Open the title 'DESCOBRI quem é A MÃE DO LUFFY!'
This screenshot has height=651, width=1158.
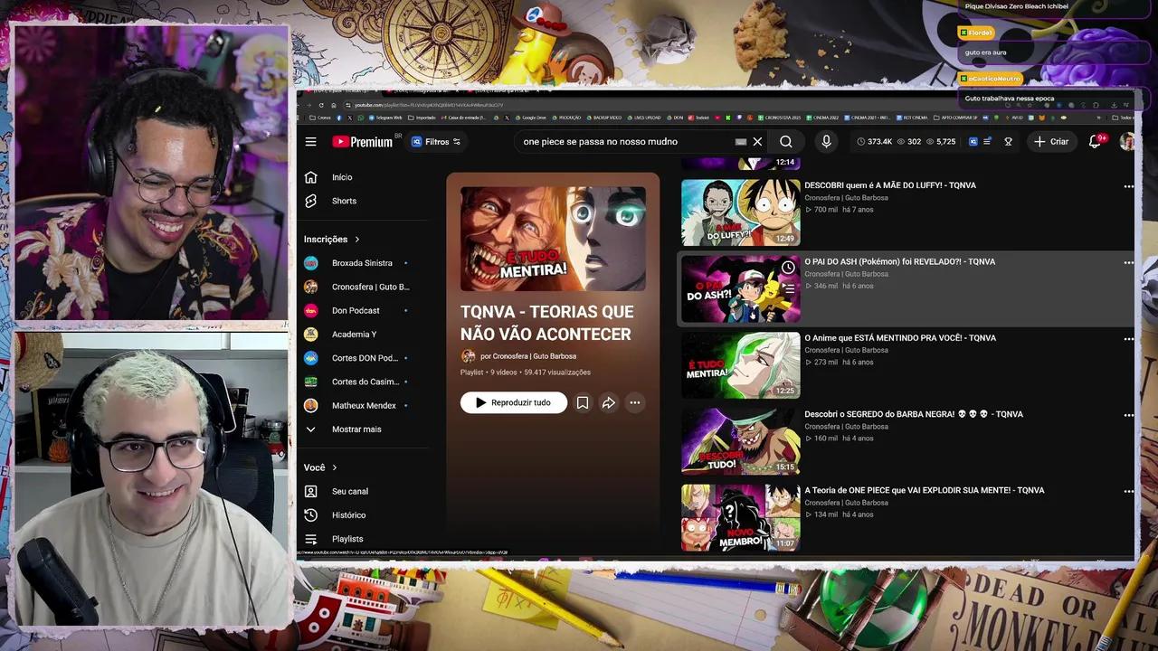tap(890, 185)
